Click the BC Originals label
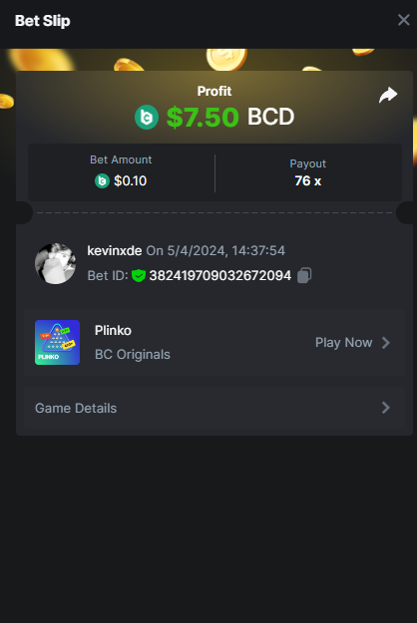 point(133,355)
